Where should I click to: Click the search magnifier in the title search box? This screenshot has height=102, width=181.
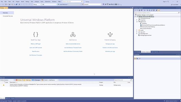pyautogui.click(x=82, y=1)
